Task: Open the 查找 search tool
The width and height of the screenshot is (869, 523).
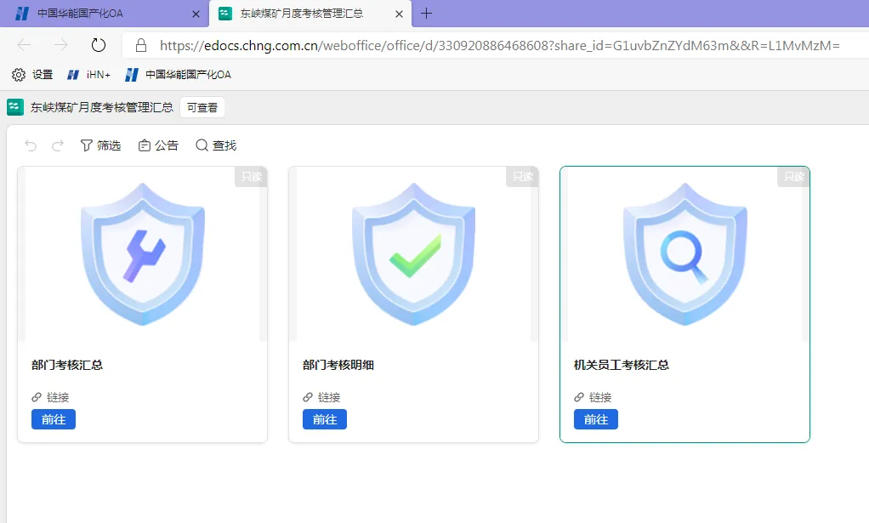Action: [x=215, y=145]
